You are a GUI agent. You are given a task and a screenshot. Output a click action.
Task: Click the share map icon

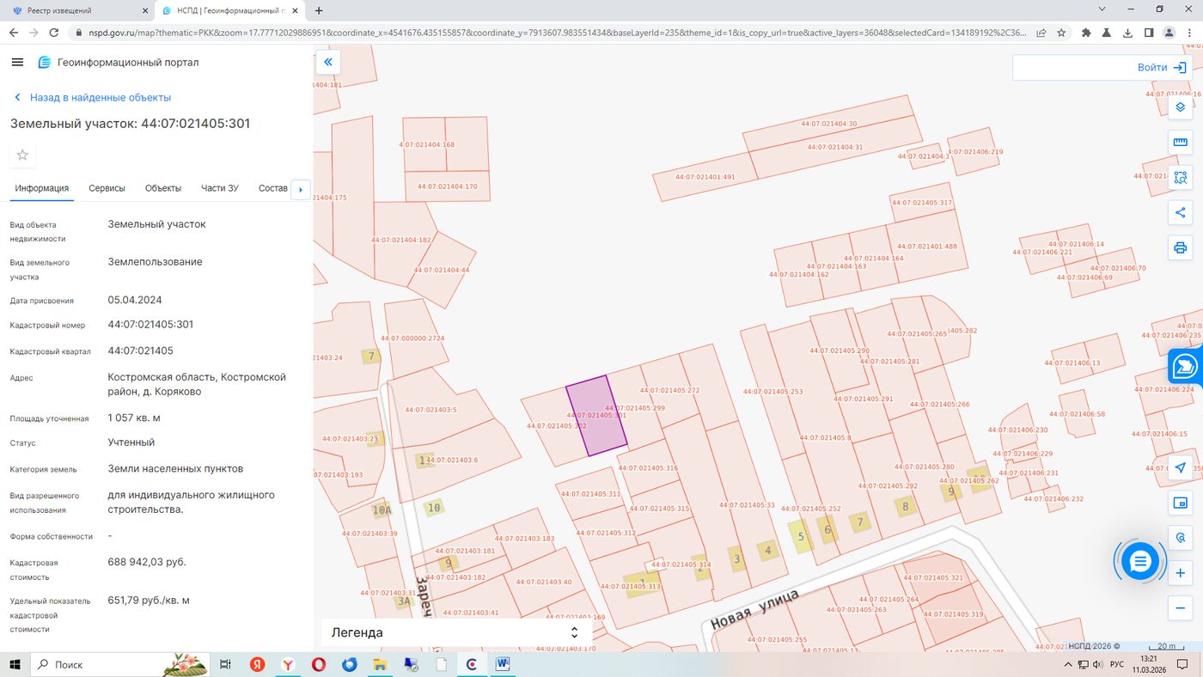pos(1181,212)
